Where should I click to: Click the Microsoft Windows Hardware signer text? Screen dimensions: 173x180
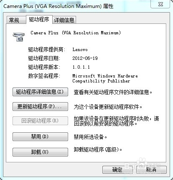click(105, 78)
